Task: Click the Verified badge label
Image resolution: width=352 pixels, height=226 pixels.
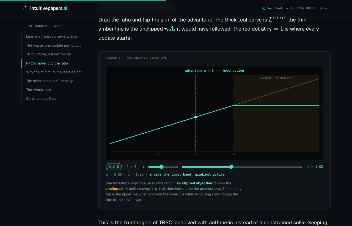Action: [274, 9]
